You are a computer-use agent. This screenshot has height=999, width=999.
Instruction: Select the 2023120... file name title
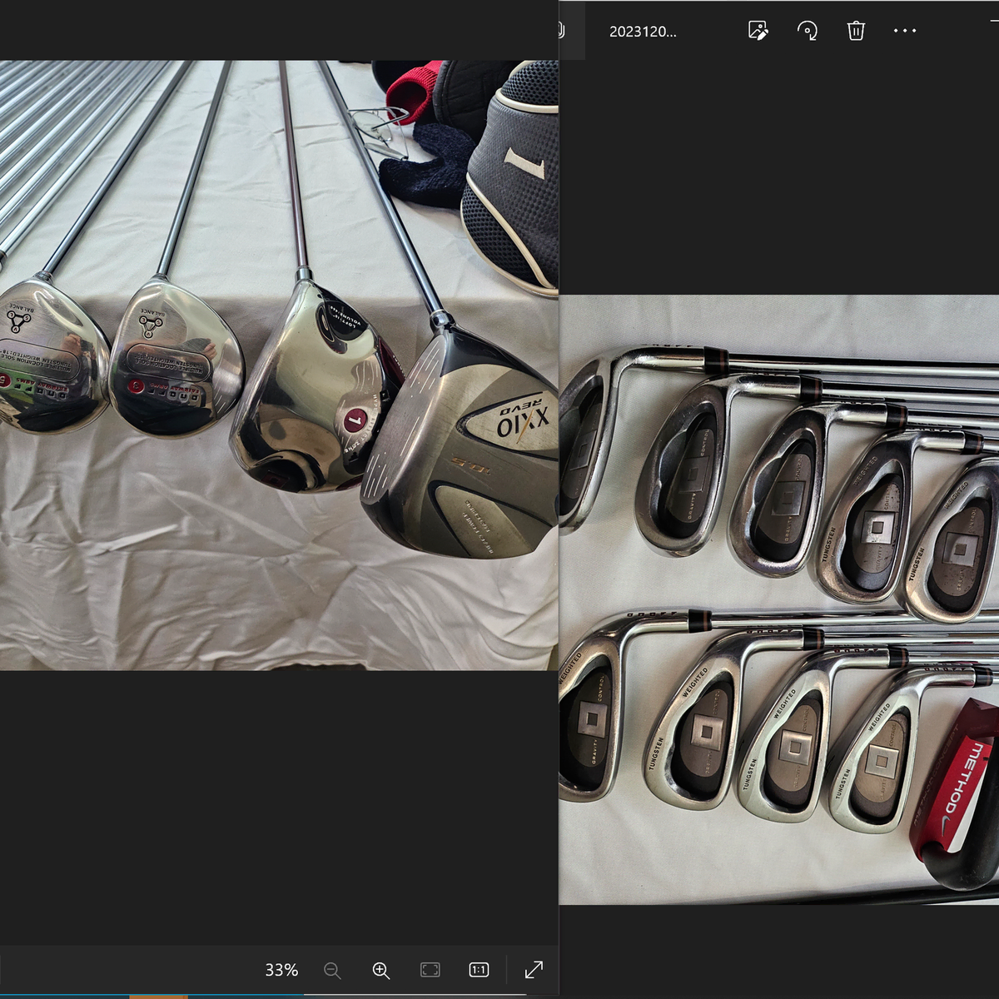643,32
